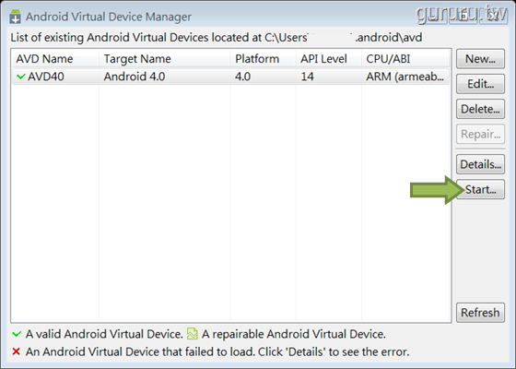Click the ARM (armeab... CPU cell
Screen dimensions: 516x369
(x=405, y=77)
